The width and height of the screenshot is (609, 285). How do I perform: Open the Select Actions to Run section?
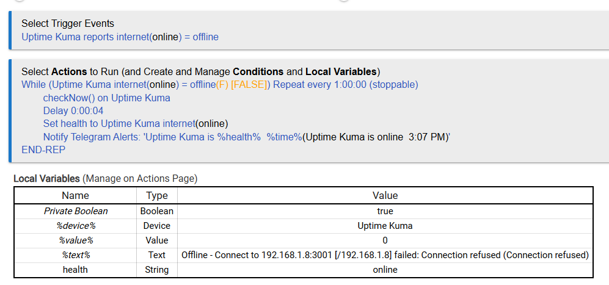(x=200, y=71)
